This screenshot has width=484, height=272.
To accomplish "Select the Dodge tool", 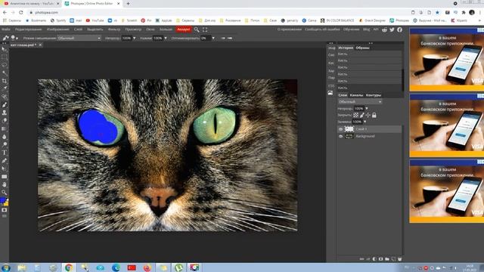I will coord(4,144).
